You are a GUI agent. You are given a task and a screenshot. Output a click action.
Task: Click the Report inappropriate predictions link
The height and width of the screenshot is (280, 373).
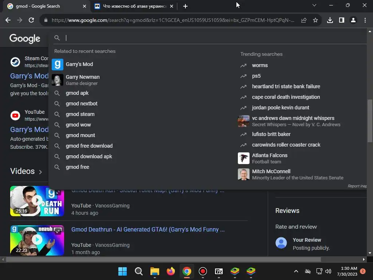[x=357, y=186]
